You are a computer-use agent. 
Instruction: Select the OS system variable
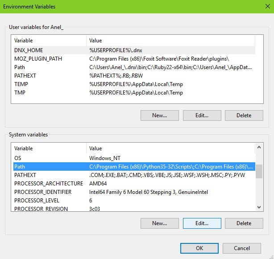point(134,158)
